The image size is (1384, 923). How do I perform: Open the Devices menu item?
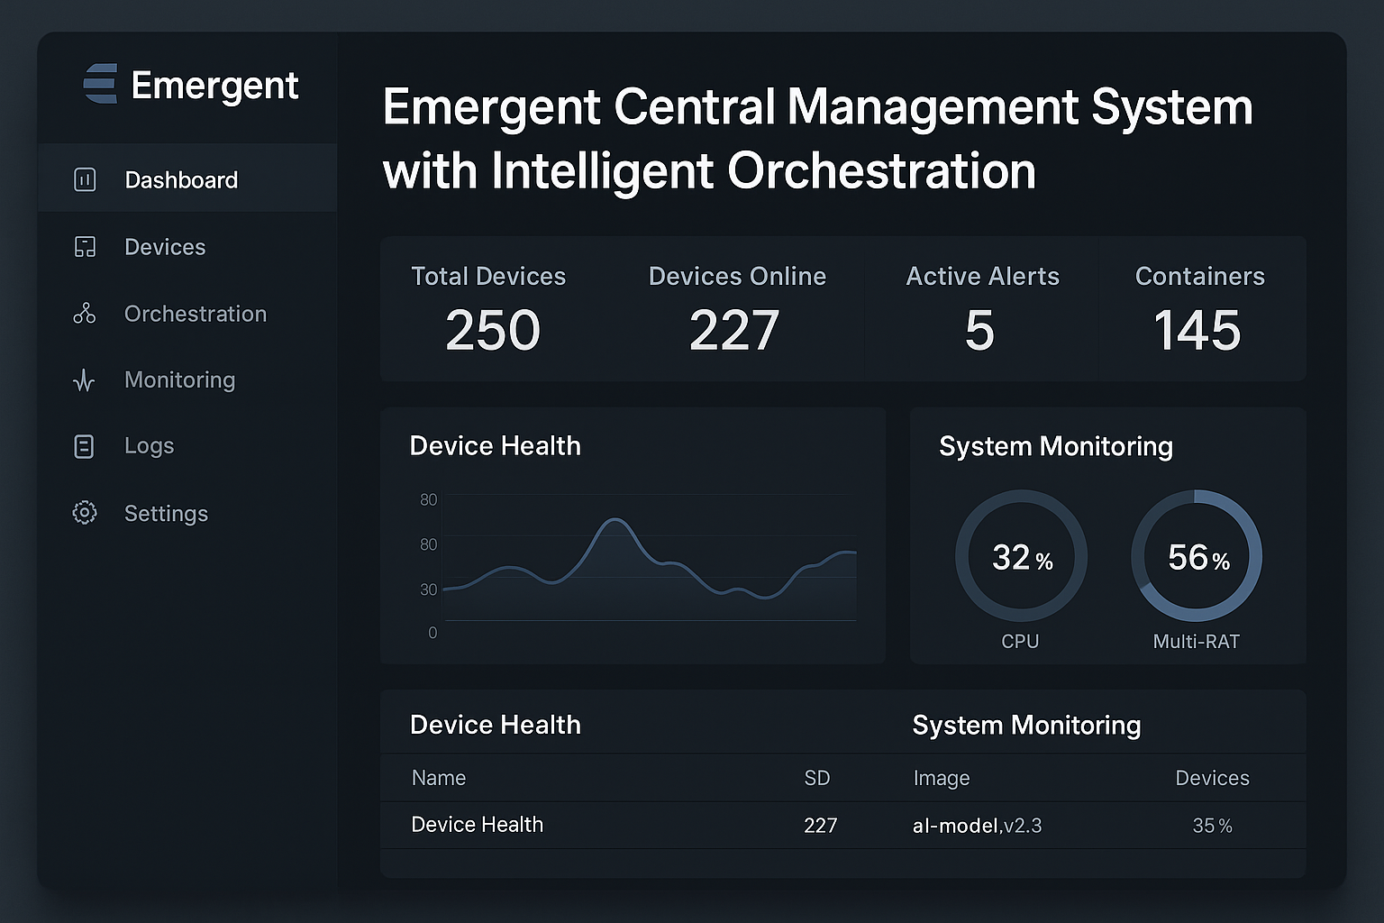tap(165, 247)
